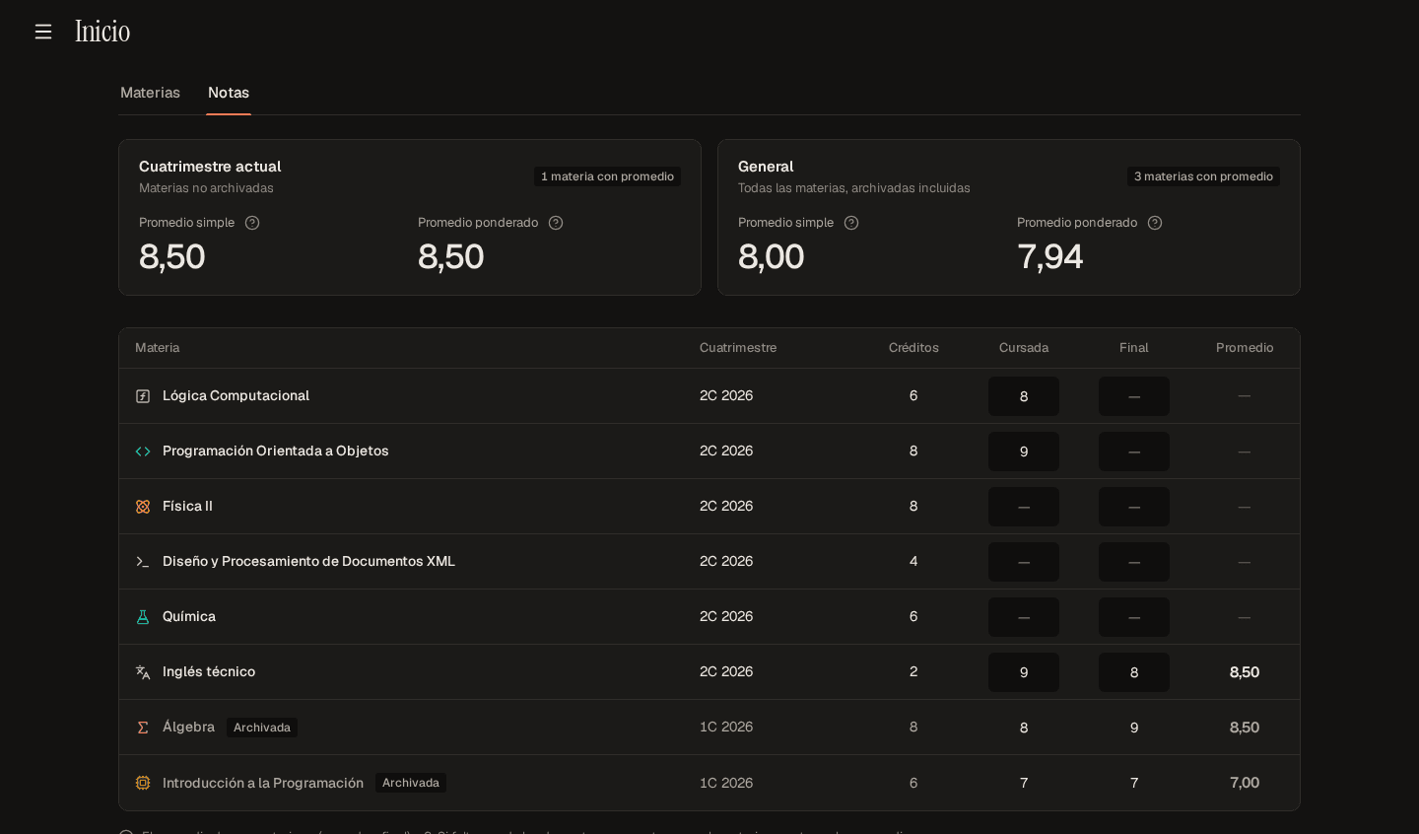Click the chip icon for Introducción a la Programación
This screenshot has height=834, width=1419.
point(143,783)
